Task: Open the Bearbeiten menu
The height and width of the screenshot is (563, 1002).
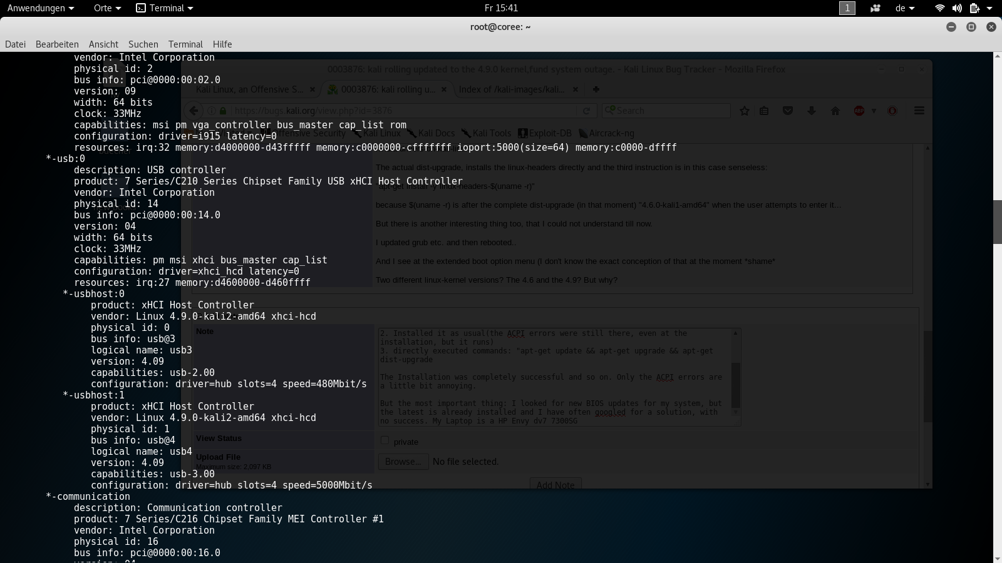Action: point(57,44)
